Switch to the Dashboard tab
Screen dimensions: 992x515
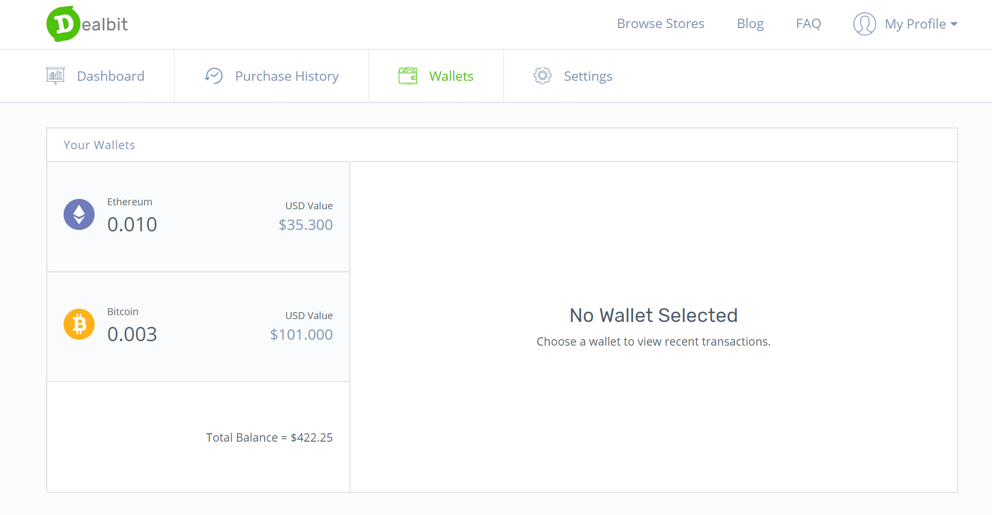111,76
